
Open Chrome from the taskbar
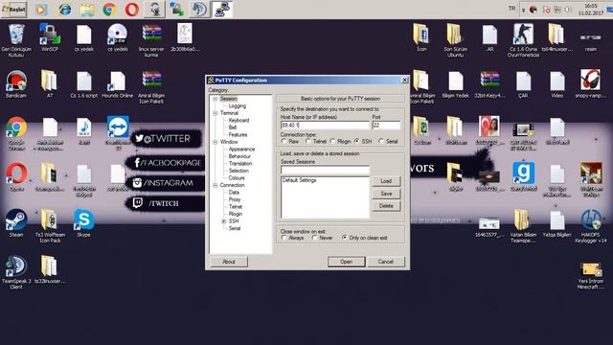point(109,10)
